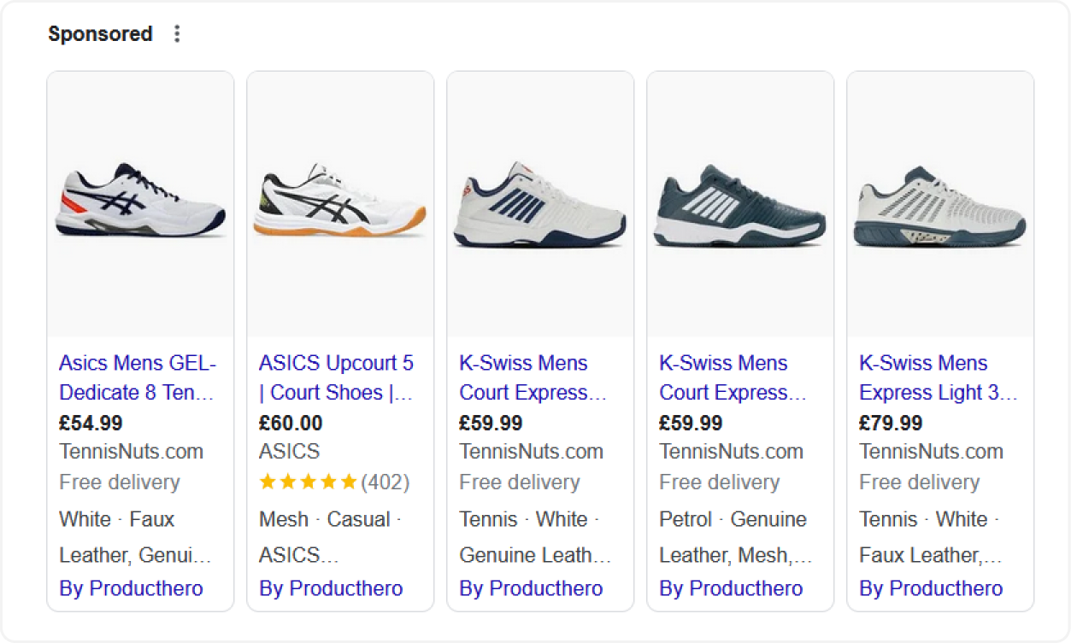
Task: Click By Producthero under the £79.99 K-Swiss
Action: pyautogui.click(x=931, y=588)
